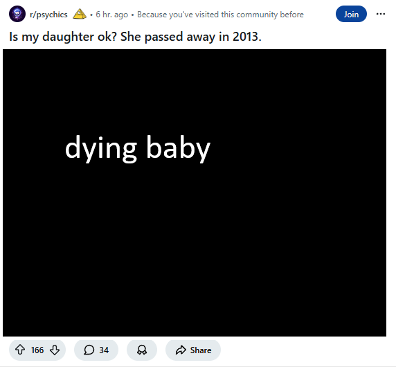Open the three-dot post options menu
The image size is (396, 367).
381,14
